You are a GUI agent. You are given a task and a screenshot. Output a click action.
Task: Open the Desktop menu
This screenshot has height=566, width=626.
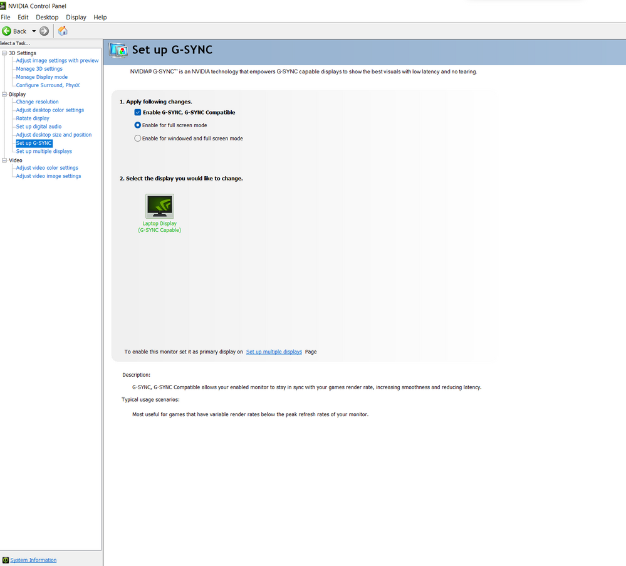(47, 17)
